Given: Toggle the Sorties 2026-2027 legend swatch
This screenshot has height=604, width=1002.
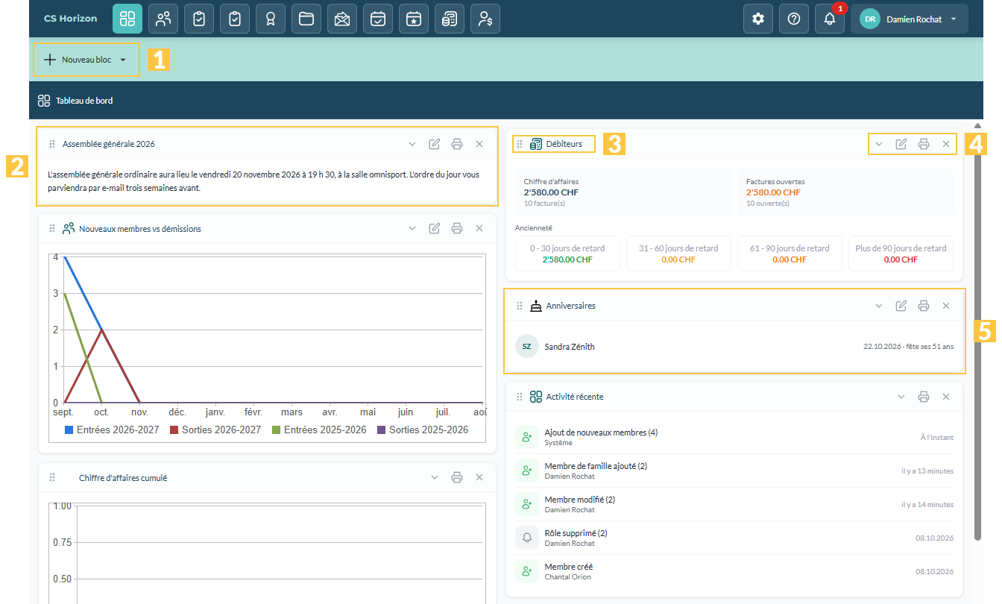Looking at the screenshot, I should tap(174, 430).
